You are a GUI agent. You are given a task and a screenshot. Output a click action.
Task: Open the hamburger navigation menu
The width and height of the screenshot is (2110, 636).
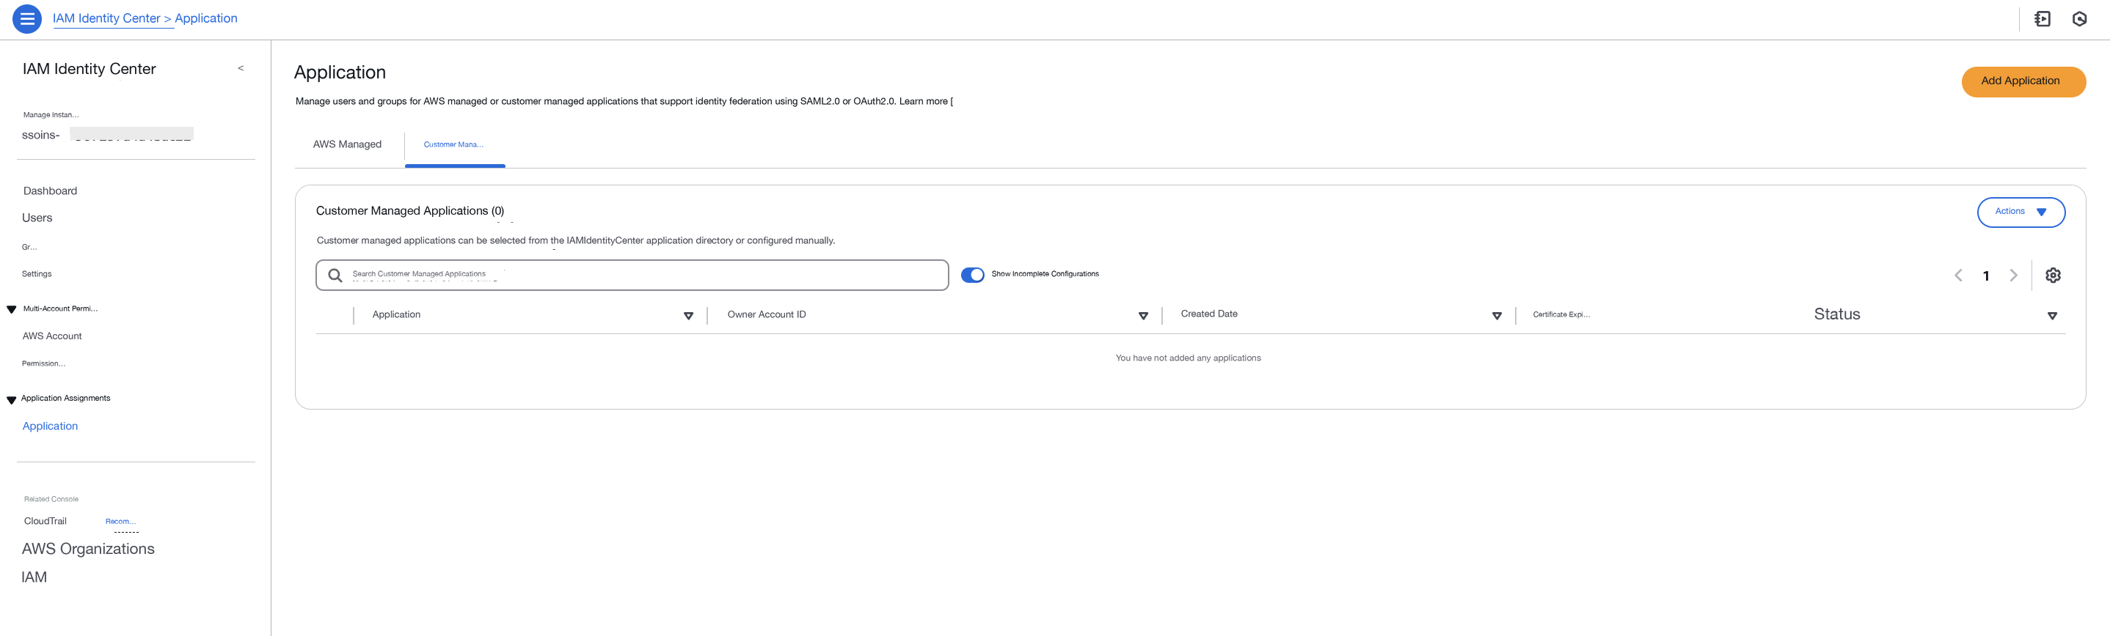click(x=27, y=19)
